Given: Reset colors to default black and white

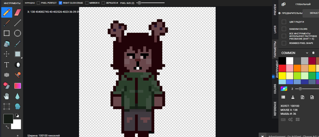Looking at the screenshot, I should tap(17, 115).
